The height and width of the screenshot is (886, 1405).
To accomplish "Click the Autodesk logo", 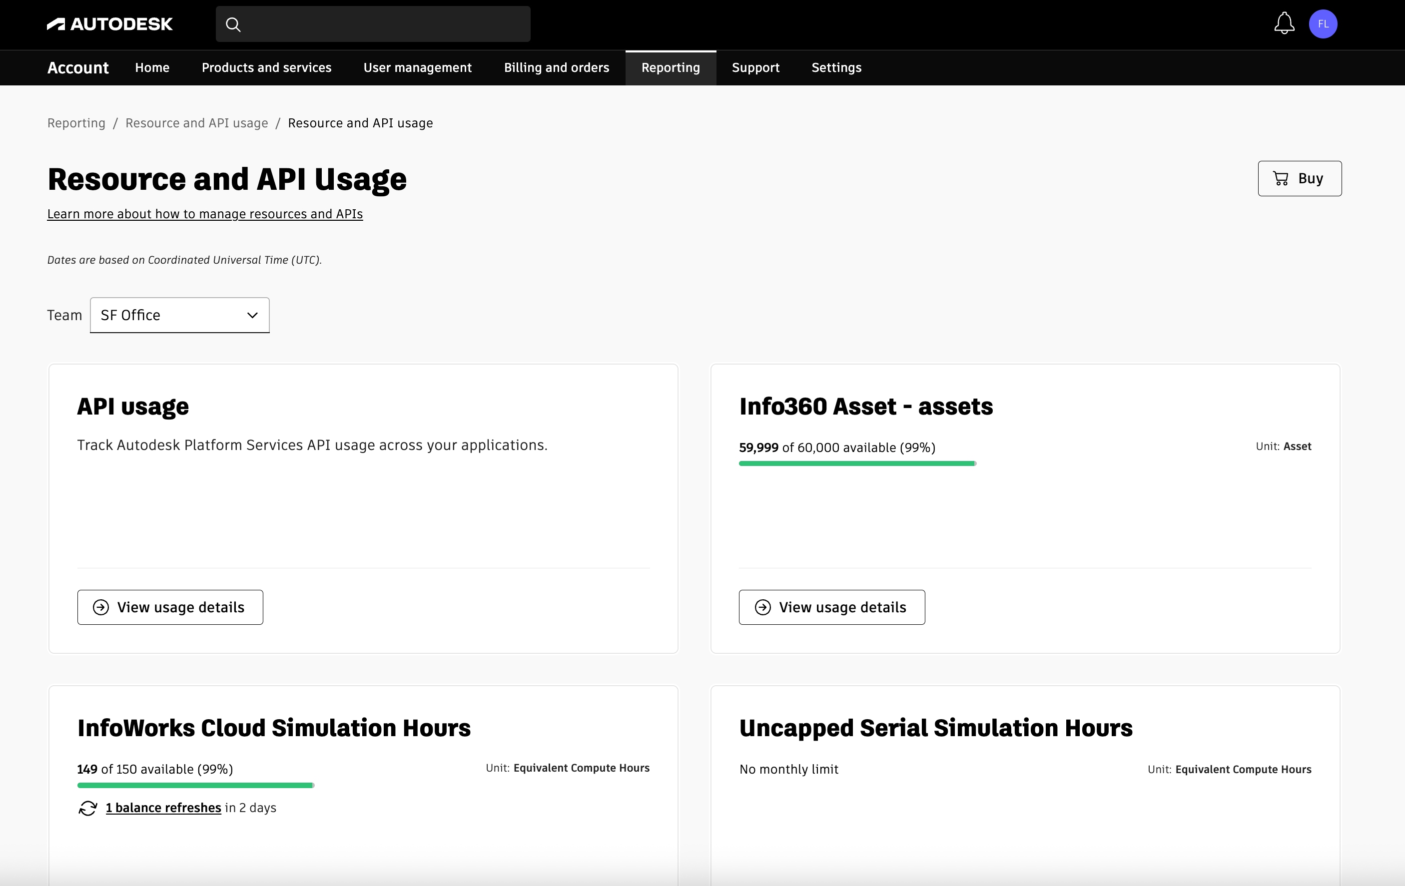I will tap(109, 24).
